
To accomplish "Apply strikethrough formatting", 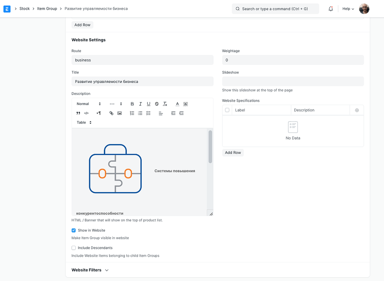I will coord(156,104).
